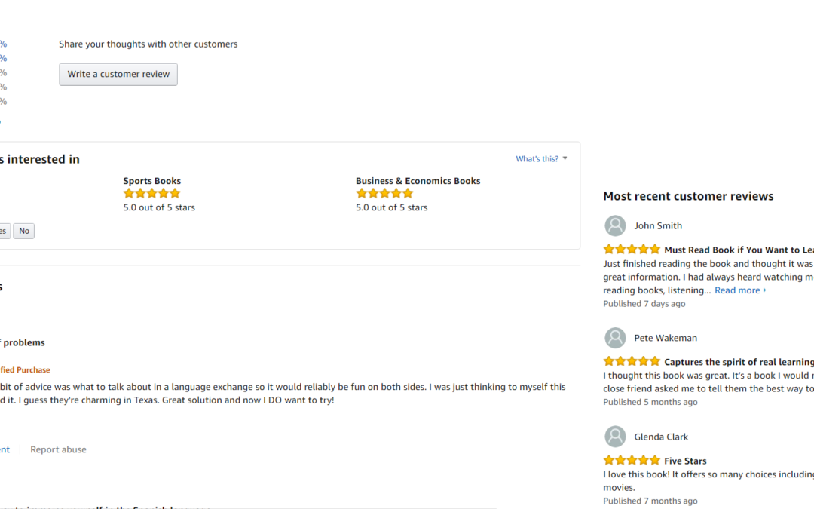Click the stars on Glenda Clark's review
Image resolution: width=814 pixels, height=509 pixels.
632,461
